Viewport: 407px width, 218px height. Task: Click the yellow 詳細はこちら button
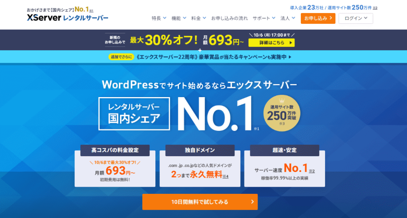click(x=271, y=43)
